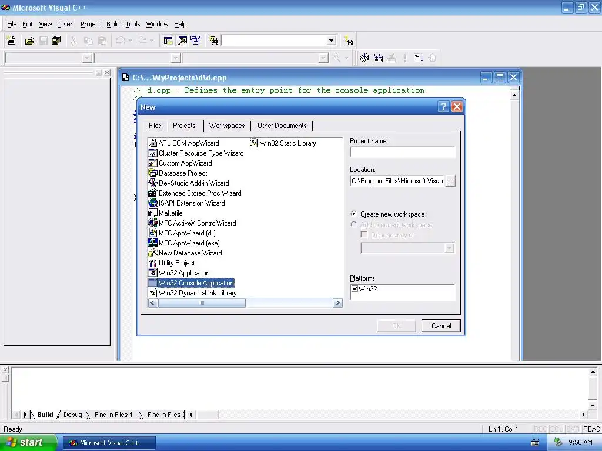Click the Project name input field
This screenshot has width=602, height=451.
pyautogui.click(x=402, y=152)
